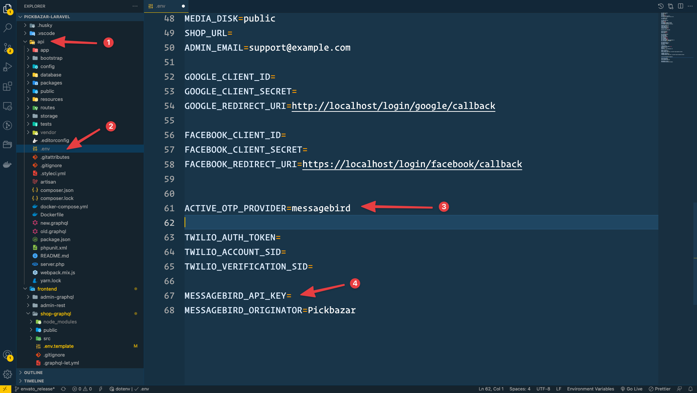This screenshot has width=697, height=393.
Task: Click feedback icon in status bar
Action: click(679, 389)
